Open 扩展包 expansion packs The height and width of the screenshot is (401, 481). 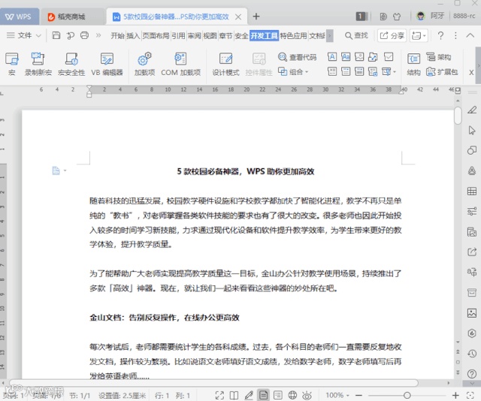(x=442, y=72)
